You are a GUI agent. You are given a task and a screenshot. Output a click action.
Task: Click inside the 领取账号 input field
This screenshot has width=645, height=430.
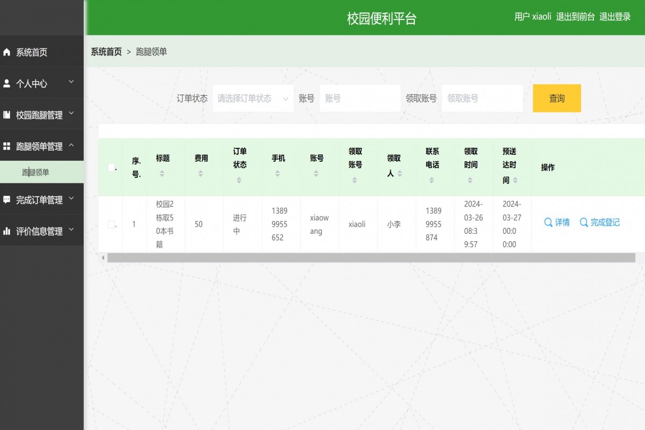(x=482, y=98)
